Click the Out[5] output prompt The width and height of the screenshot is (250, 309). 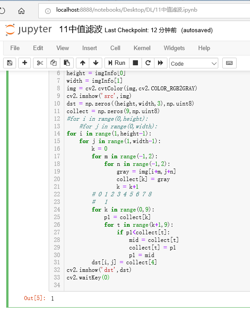click(35, 298)
